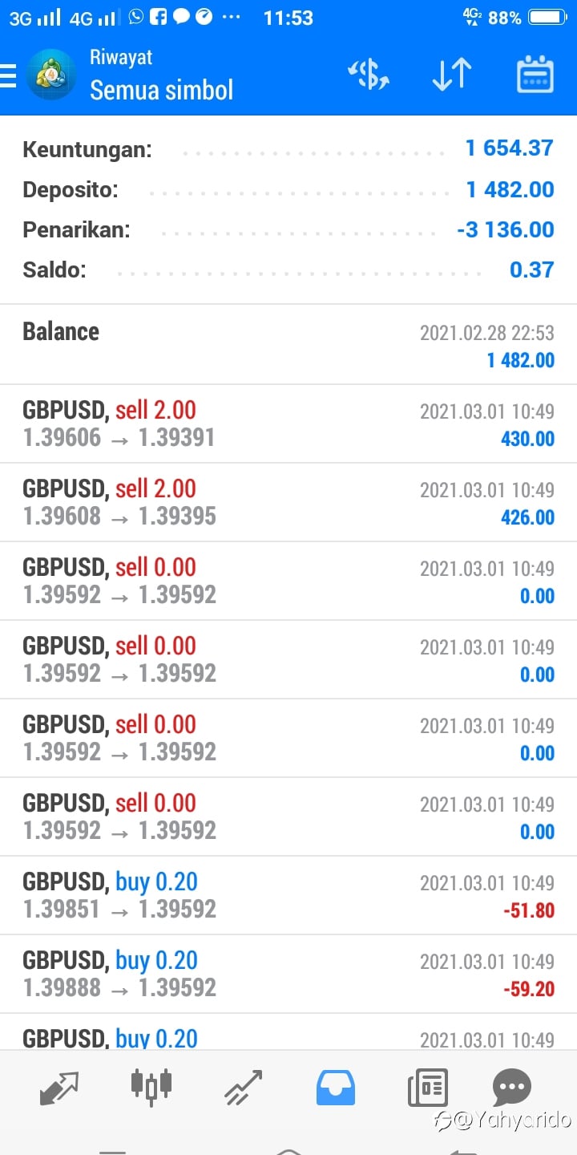The image size is (577, 1155).
Task: Select the GBPUSD sell trade with 430.00 profit
Action: pyautogui.click(x=288, y=423)
